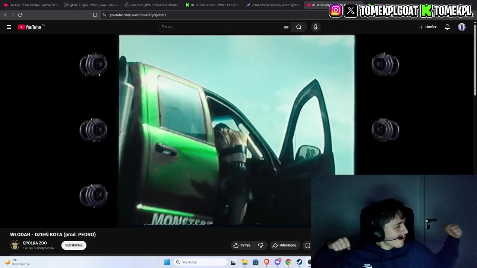Open Discord from the taskbar

click(x=277, y=262)
